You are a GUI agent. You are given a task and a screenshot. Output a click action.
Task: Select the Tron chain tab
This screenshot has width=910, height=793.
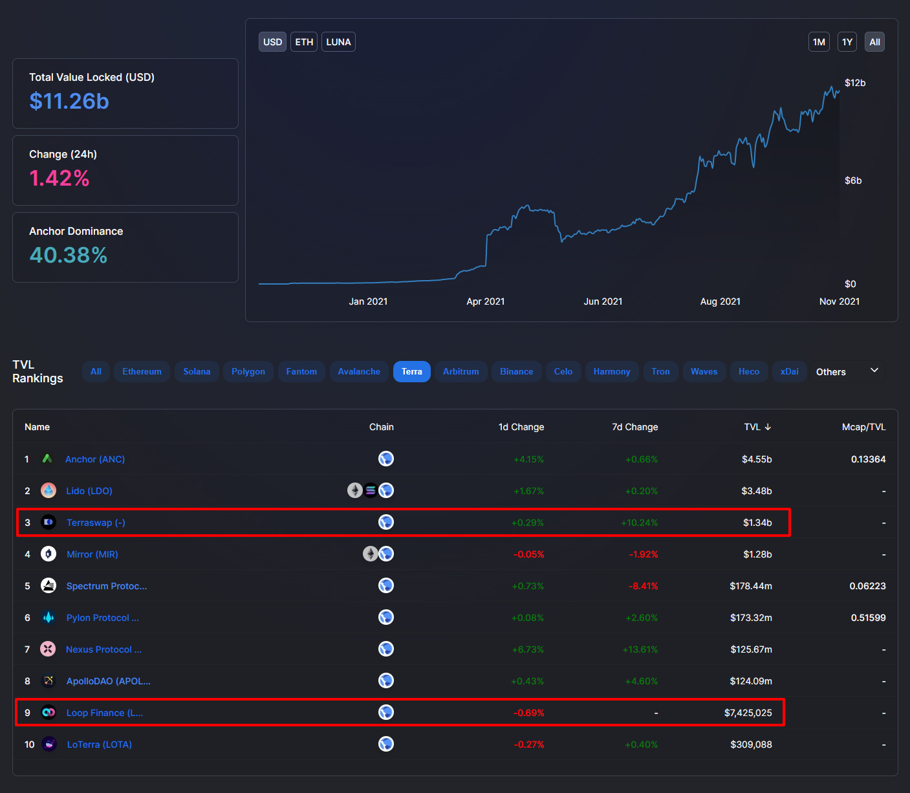tap(660, 371)
